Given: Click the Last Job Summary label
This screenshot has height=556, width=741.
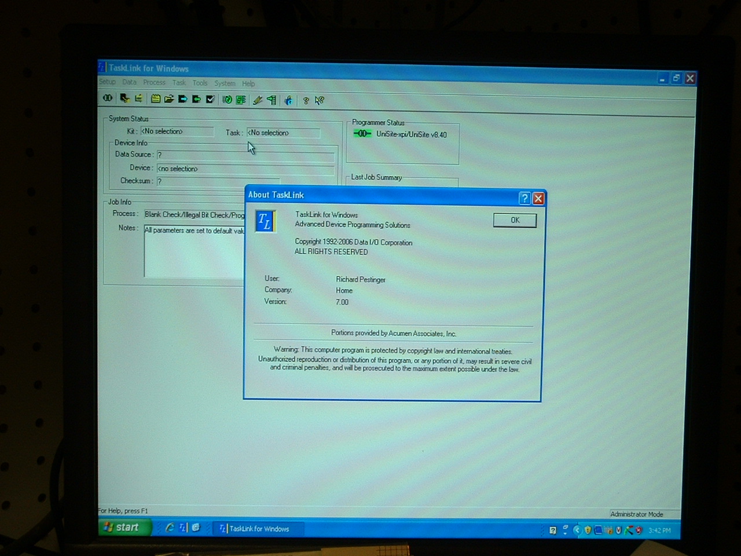Looking at the screenshot, I should tap(376, 177).
